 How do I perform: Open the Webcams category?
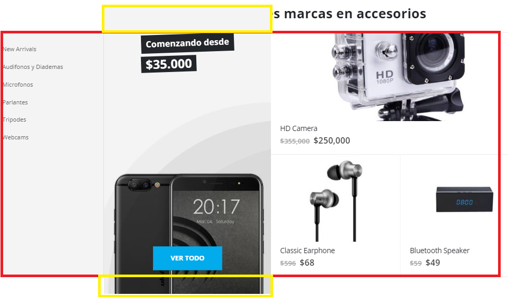[x=16, y=137]
